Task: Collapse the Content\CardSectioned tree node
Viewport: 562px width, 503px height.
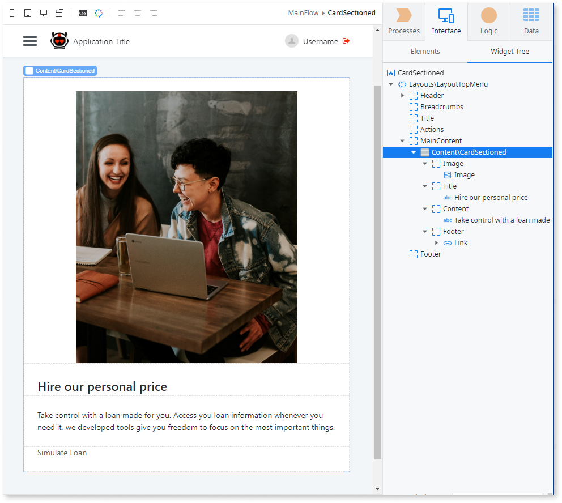Action: 414,152
